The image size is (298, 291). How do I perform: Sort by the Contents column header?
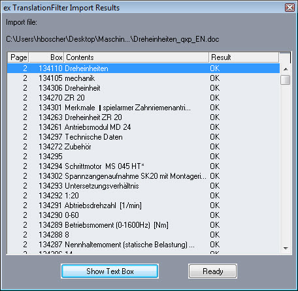tap(137, 57)
